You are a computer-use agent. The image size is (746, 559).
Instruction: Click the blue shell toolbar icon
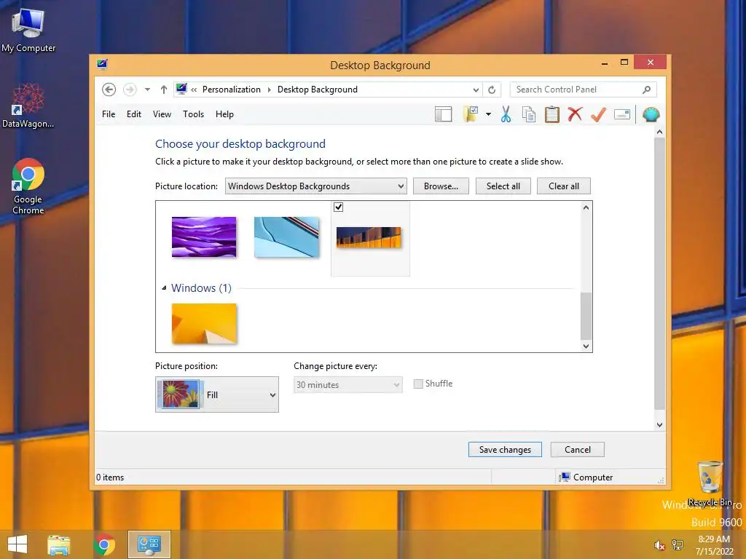(x=651, y=114)
